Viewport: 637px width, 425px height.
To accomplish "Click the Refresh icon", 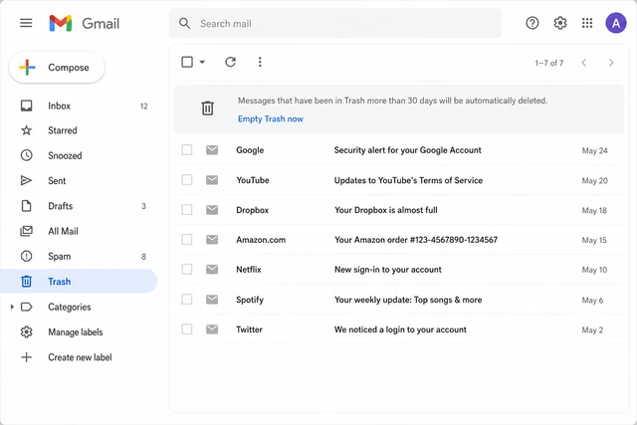I will [230, 62].
